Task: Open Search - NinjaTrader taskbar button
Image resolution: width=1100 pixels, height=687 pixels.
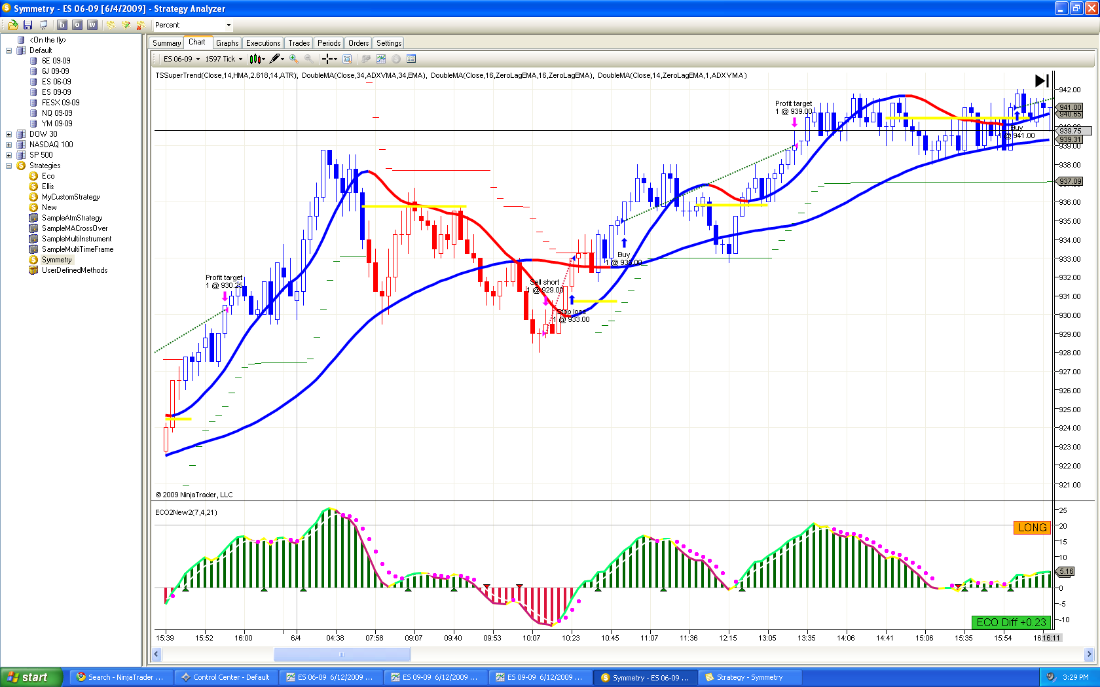Action: (x=121, y=677)
